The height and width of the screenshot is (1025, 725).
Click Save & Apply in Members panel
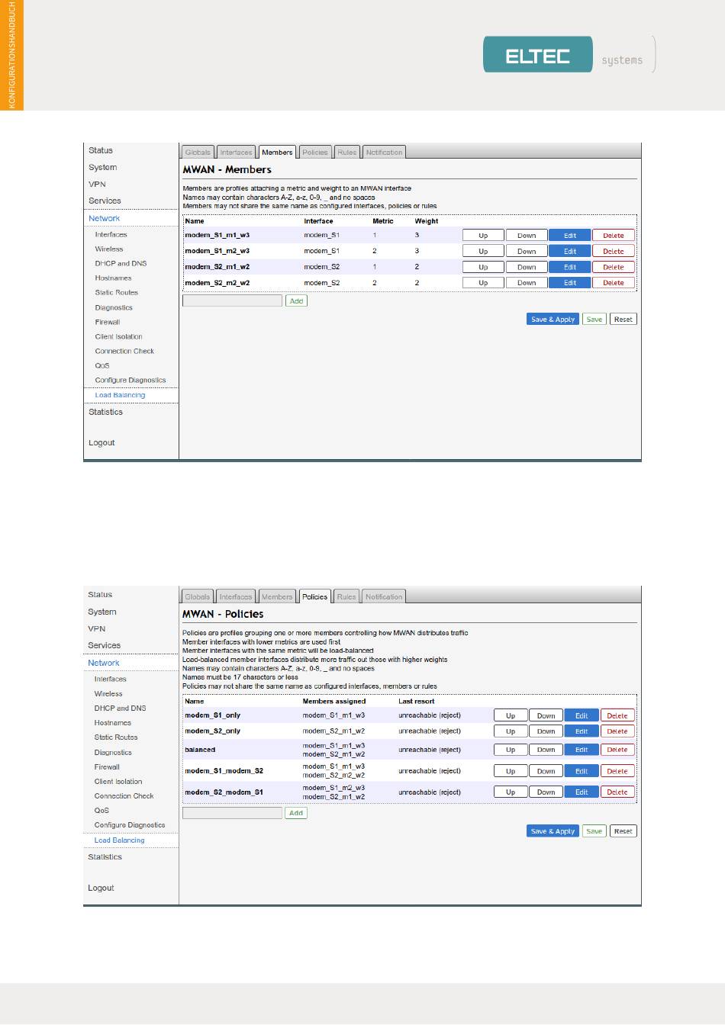tap(553, 320)
